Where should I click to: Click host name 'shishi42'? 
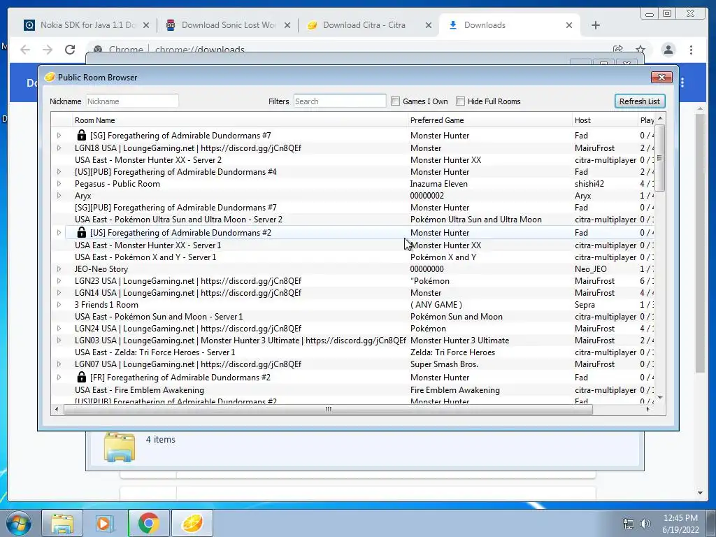pyautogui.click(x=589, y=184)
